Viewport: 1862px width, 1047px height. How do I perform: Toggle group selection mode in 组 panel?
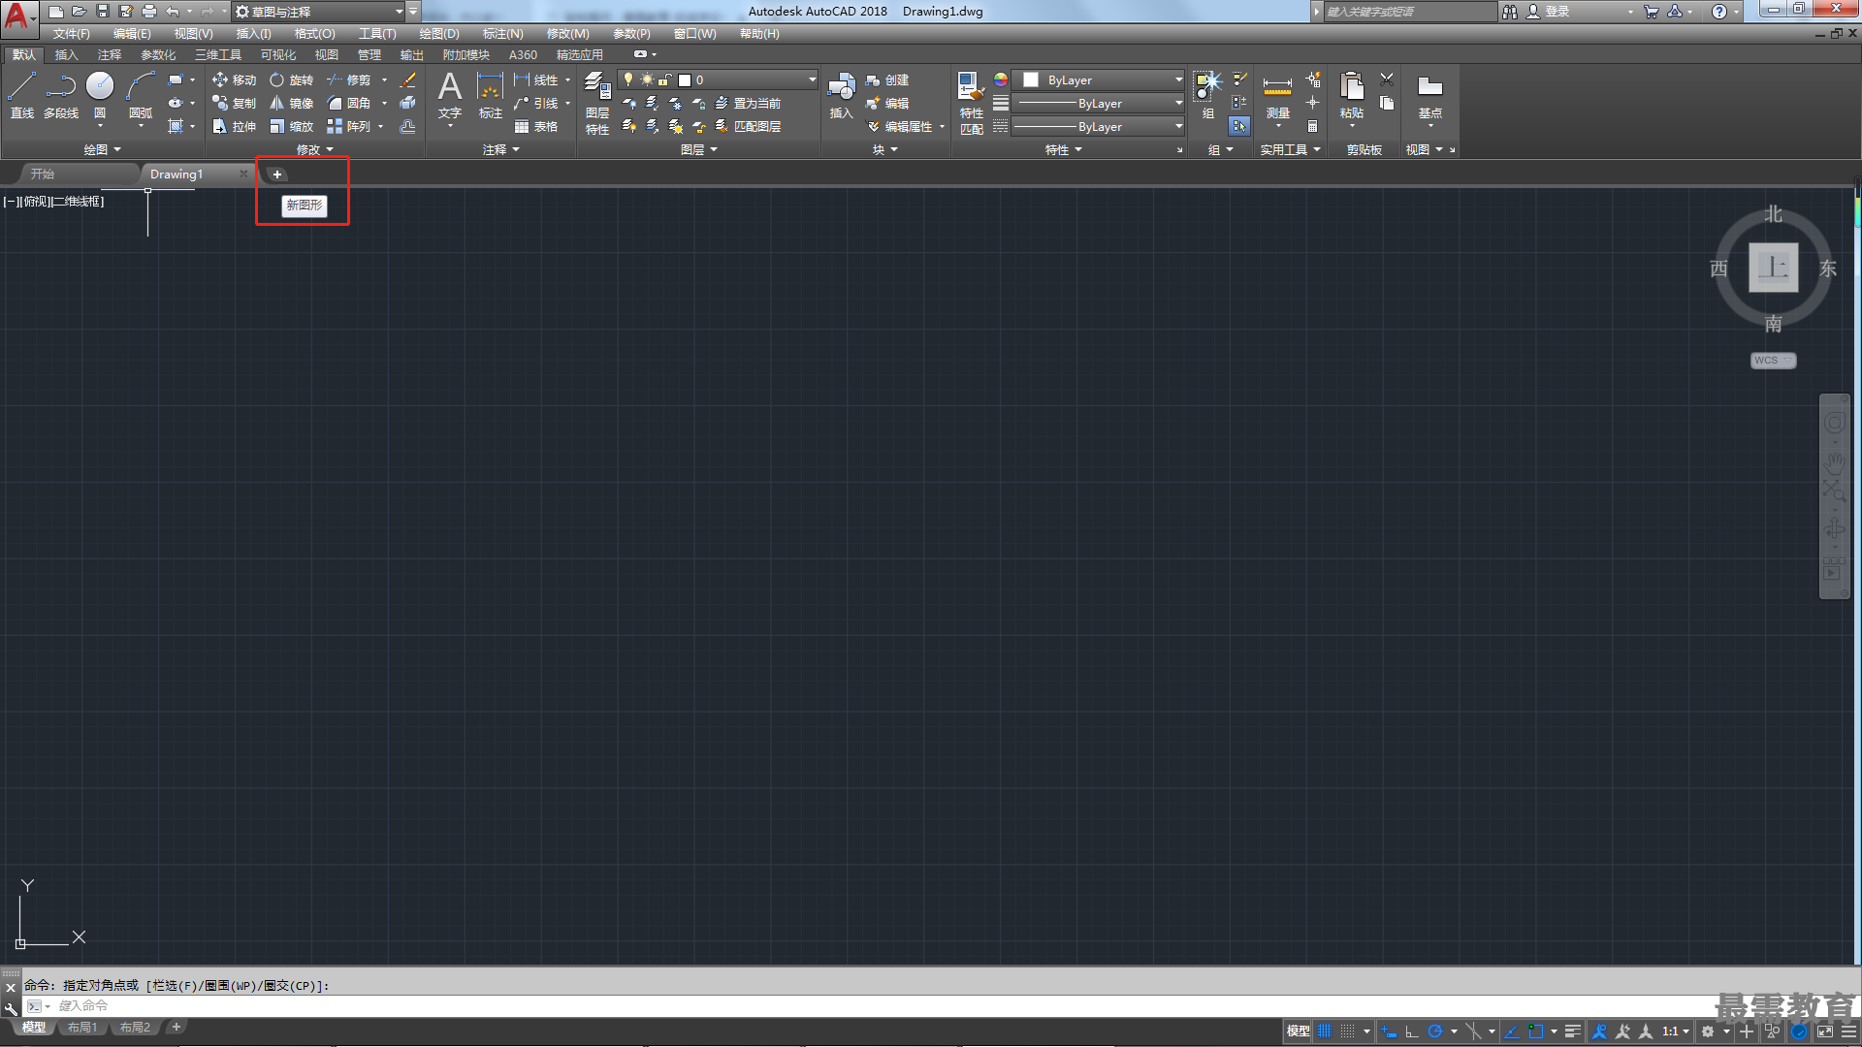click(1239, 126)
